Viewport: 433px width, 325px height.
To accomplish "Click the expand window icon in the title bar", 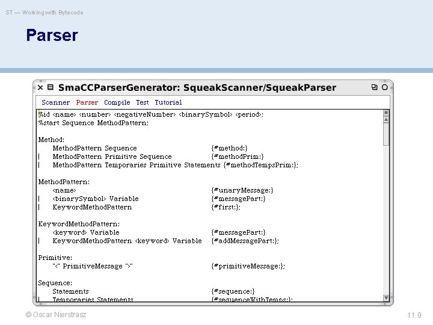I will 374,87.
